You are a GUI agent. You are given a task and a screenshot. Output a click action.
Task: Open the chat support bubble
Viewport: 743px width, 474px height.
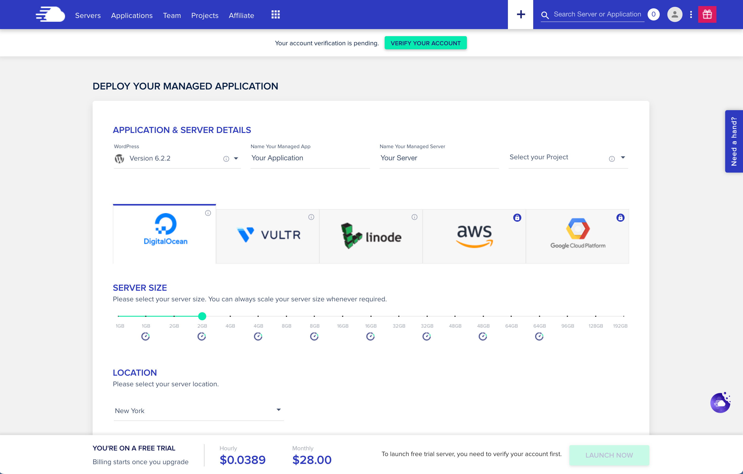[x=721, y=402]
